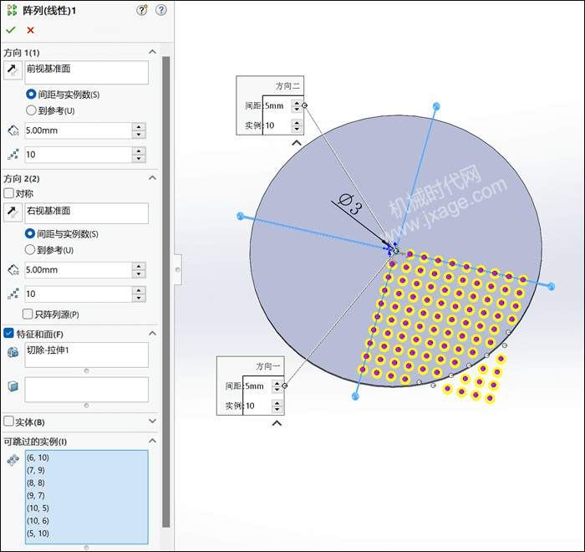Uncheck 特征和面 features and faces checkbox
The width and height of the screenshot is (585, 552).
(8, 333)
